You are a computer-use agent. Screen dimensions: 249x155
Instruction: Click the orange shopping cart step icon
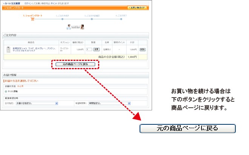32,19
